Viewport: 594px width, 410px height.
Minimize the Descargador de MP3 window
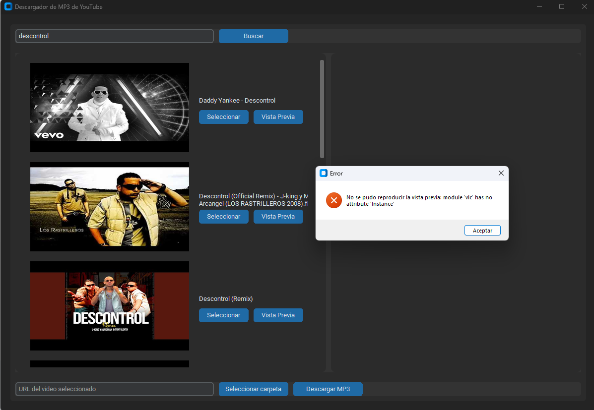click(x=539, y=7)
